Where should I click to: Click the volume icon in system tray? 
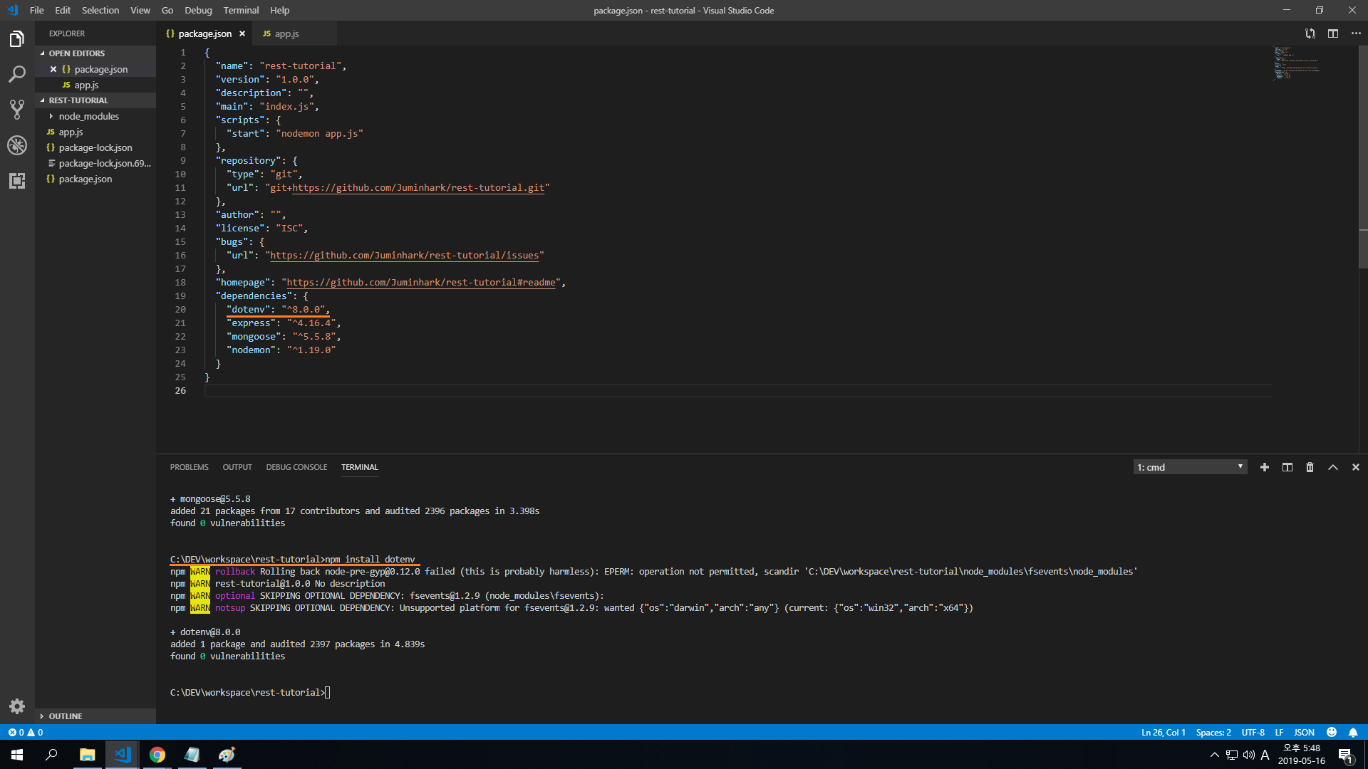point(1249,755)
